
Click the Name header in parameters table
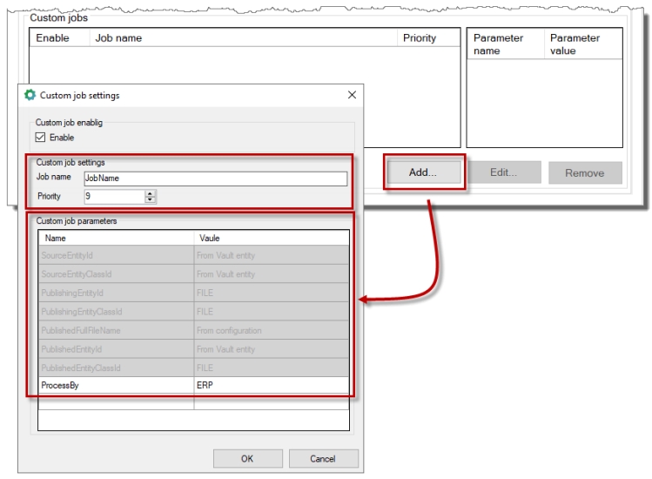coord(116,237)
